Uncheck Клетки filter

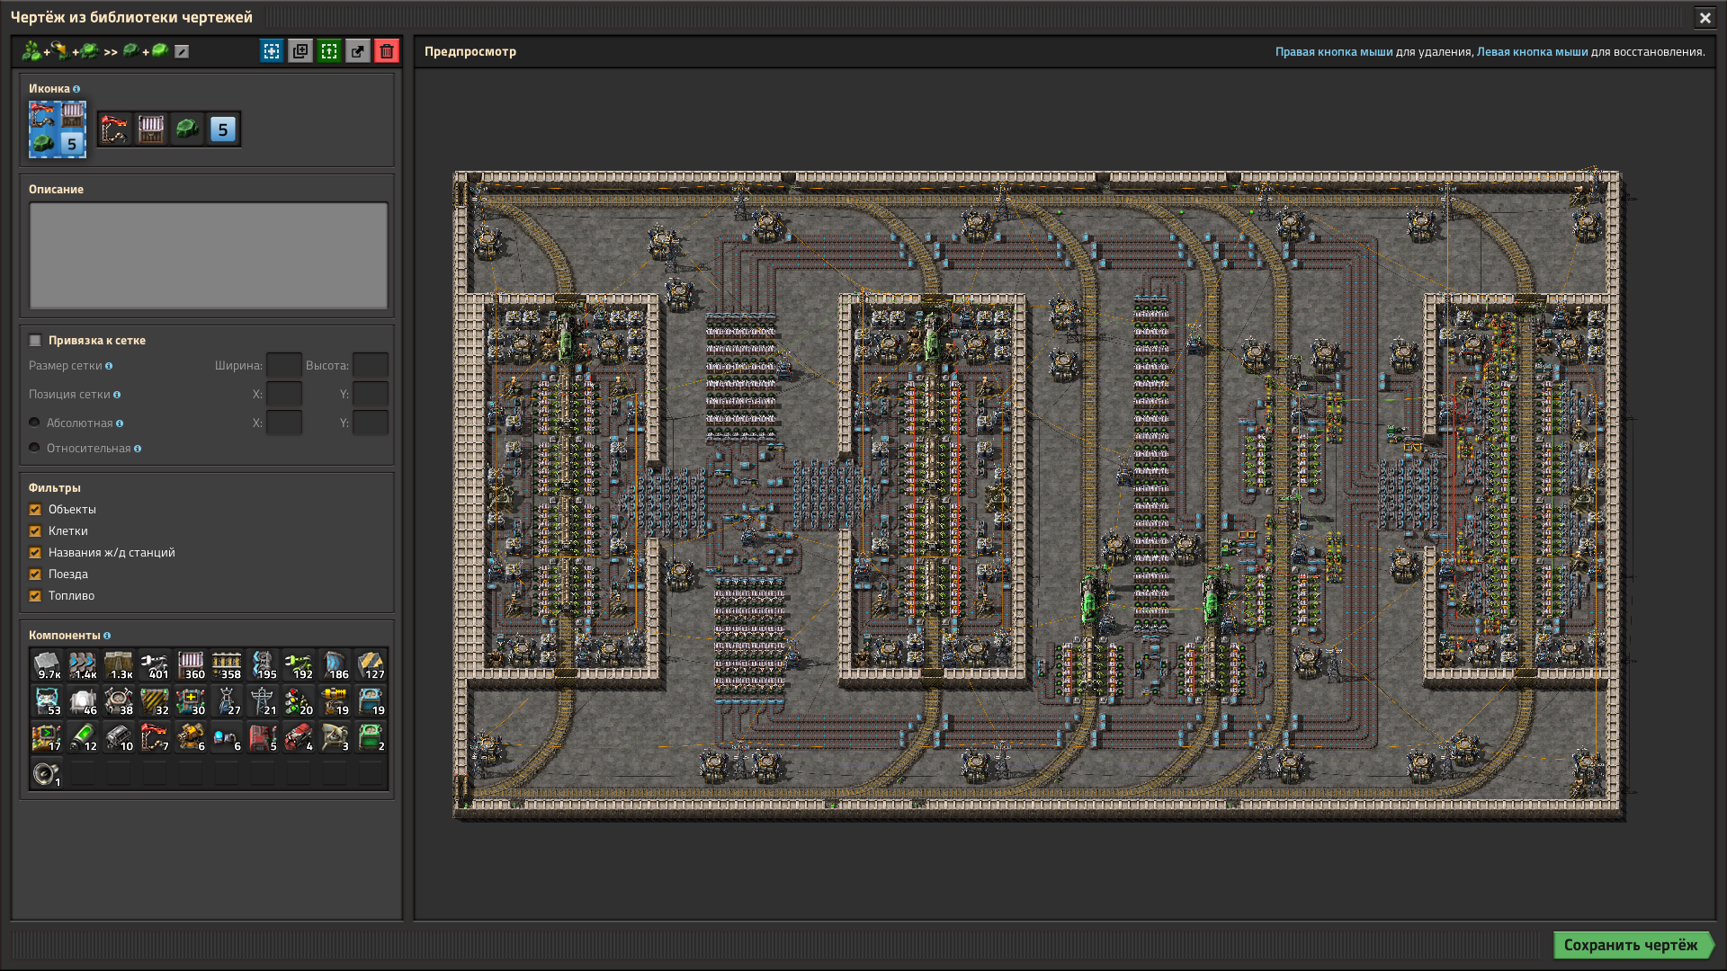35,531
